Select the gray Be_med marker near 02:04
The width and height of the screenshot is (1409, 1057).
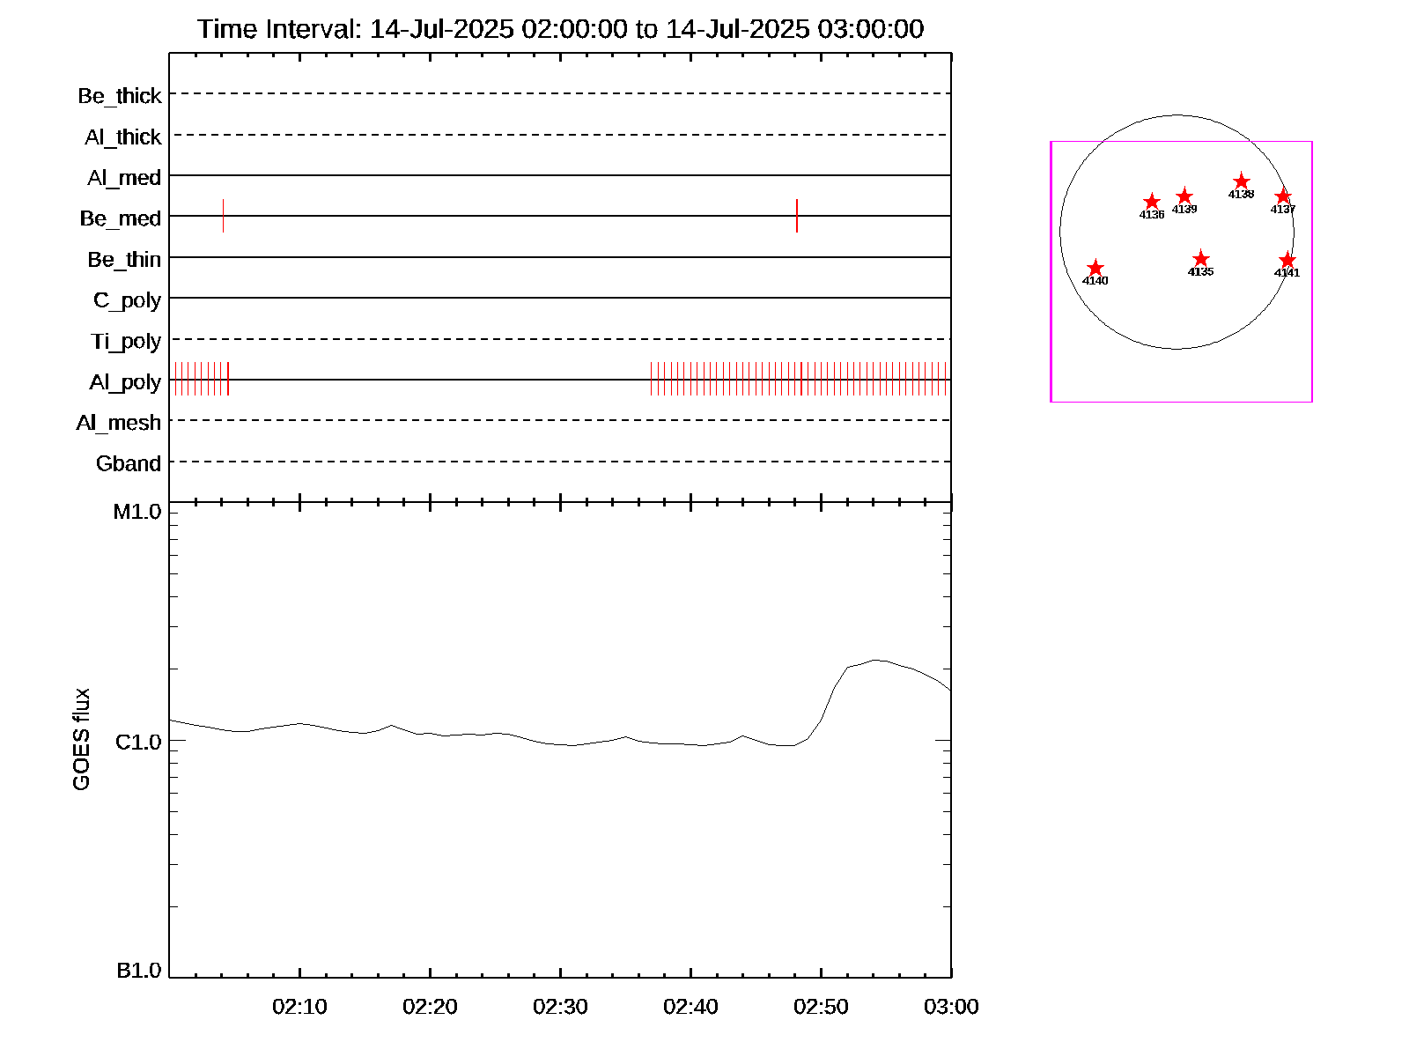(x=223, y=216)
